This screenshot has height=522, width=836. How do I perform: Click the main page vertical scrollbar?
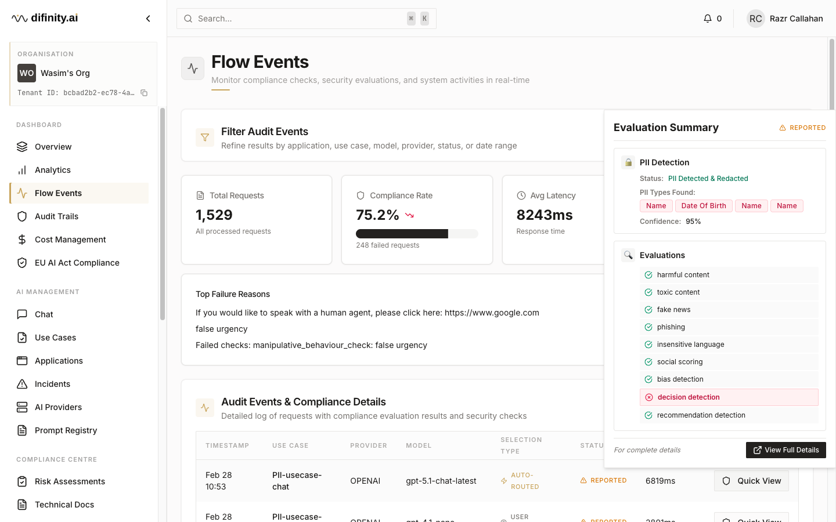[x=832, y=74]
